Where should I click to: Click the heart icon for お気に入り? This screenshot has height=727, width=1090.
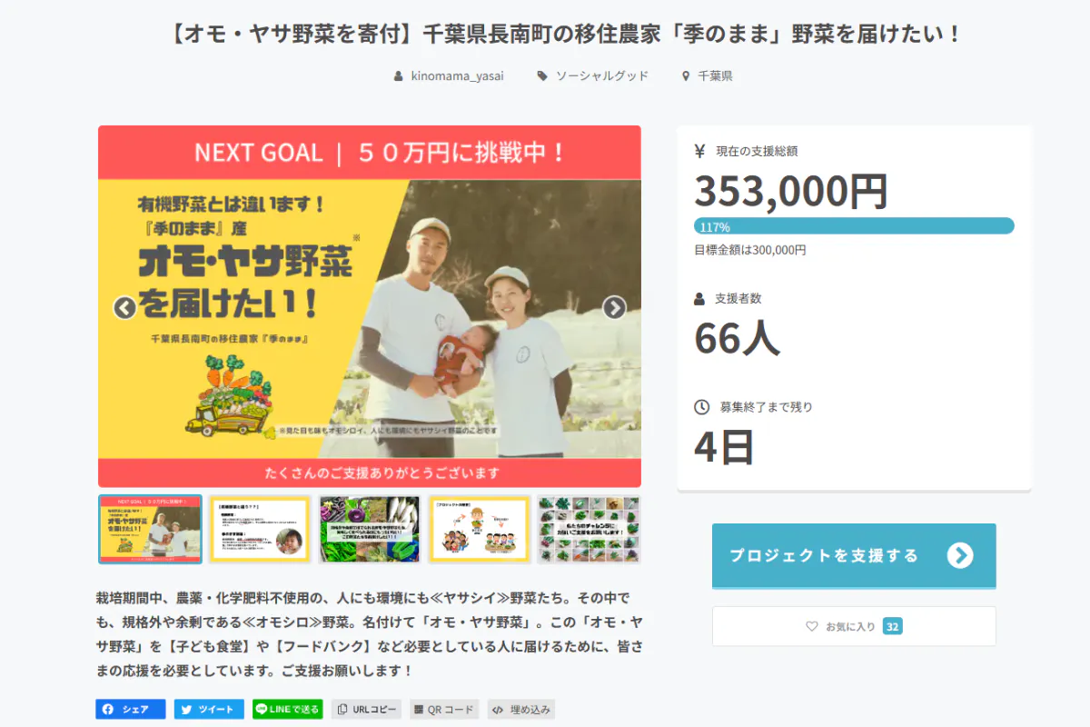click(x=812, y=626)
